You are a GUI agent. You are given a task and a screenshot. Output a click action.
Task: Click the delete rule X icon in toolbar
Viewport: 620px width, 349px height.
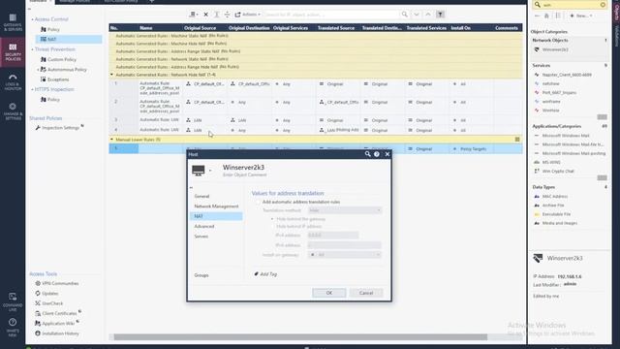(x=206, y=15)
